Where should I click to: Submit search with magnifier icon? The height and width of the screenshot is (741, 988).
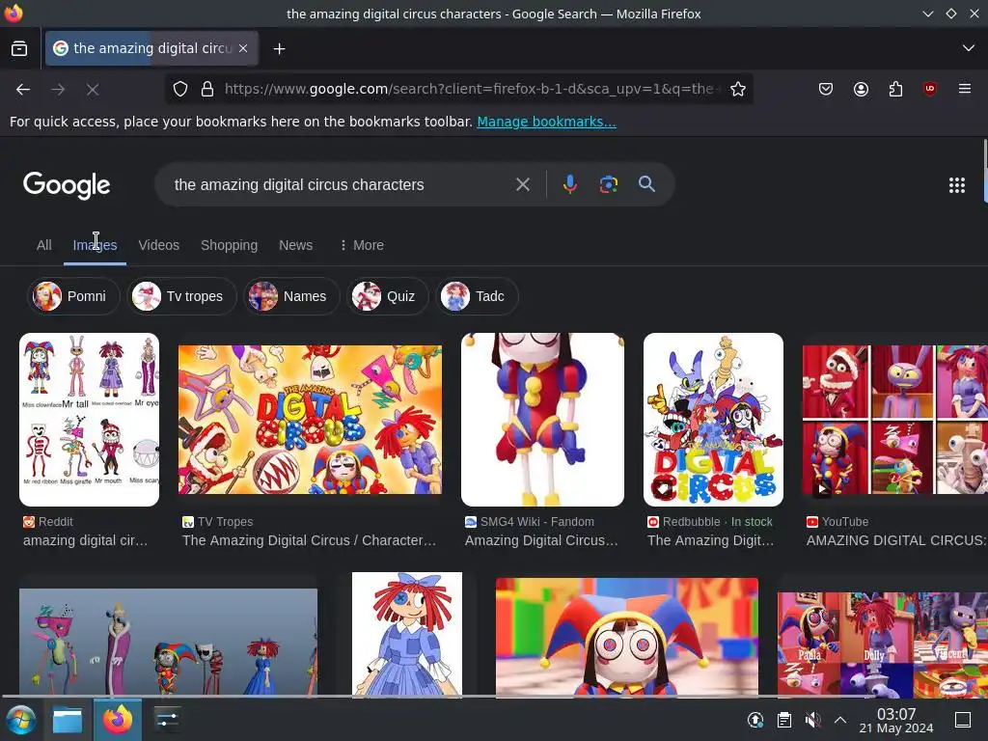[646, 184]
